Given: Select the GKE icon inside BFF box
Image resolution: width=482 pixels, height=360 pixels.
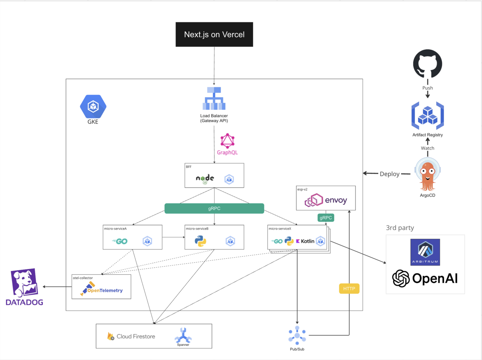Looking at the screenshot, I should (x=229, y=179).
